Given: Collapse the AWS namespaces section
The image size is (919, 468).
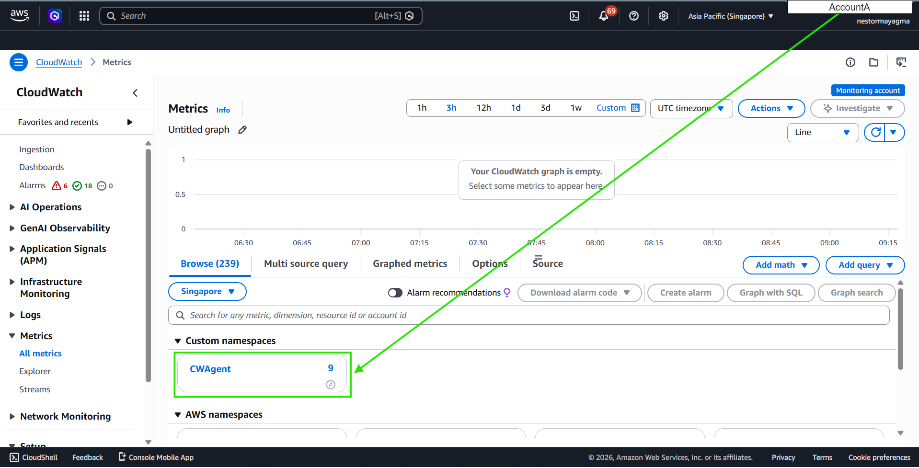Looking at the screenshot, I should coord(178,415).
